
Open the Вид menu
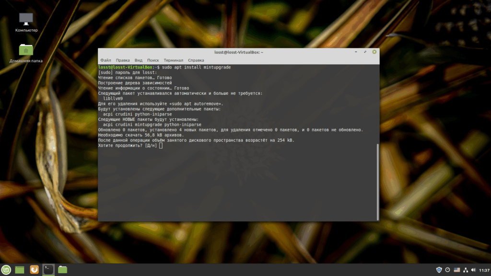click(139, 60)
